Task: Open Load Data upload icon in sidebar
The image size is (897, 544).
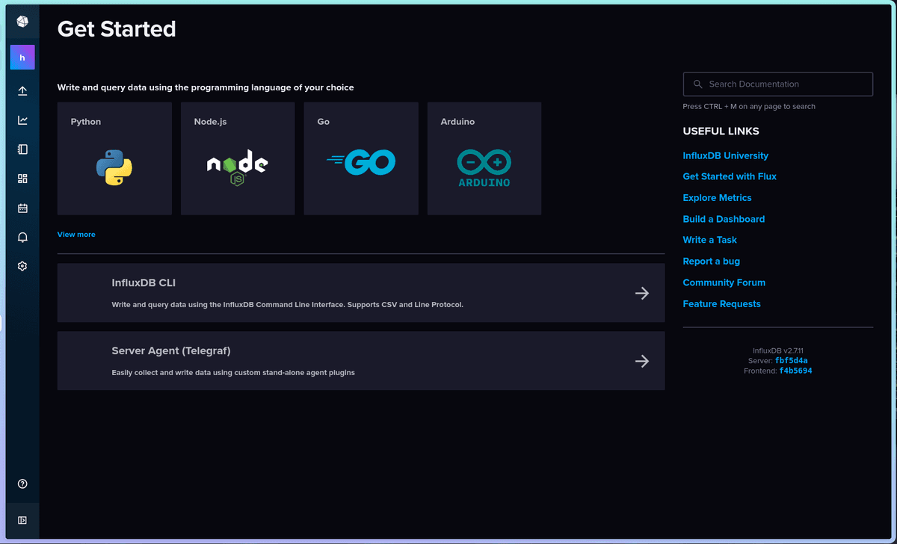Action: pos(22,91)
